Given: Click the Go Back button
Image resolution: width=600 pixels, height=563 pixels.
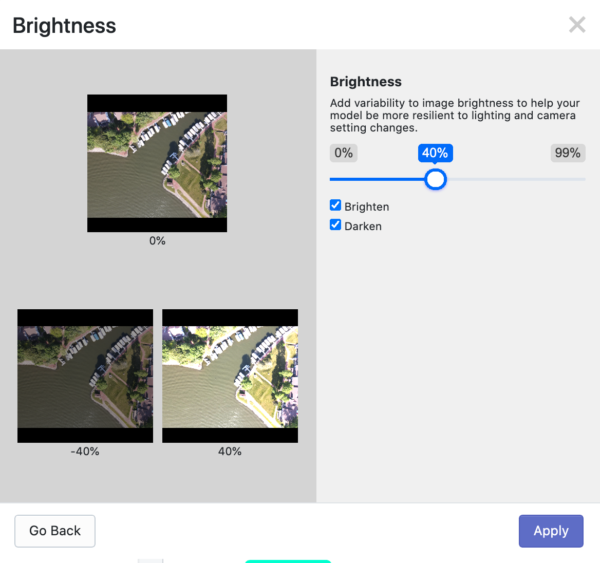Looking at the screenshot, I should pos(55,531).
